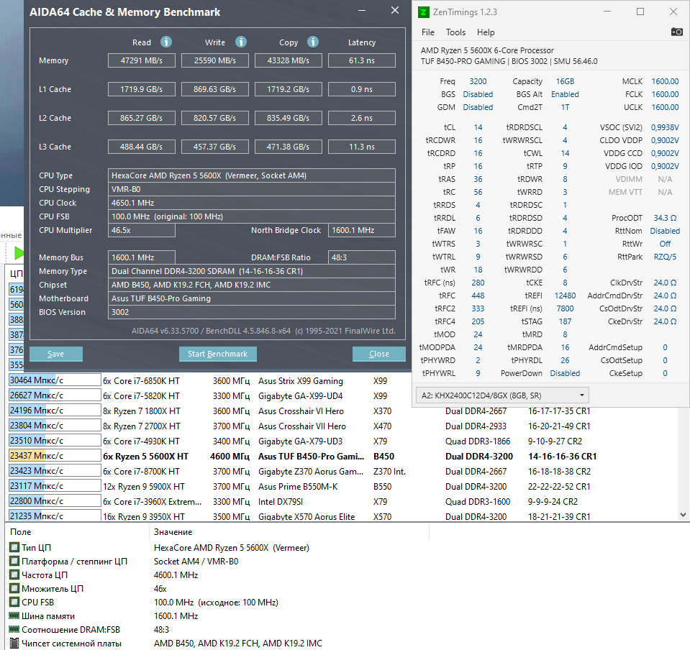Image resolution: width=690 pixels, height=650 pixels.
Task: Click the L3 Cache Latency value 11.3 ns
Action: coord(362,147)
